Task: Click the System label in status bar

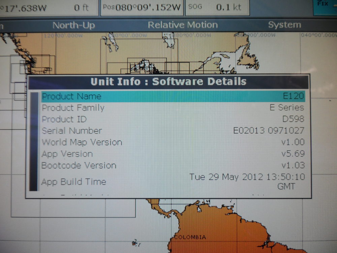Action: click(x=284, y=25)
